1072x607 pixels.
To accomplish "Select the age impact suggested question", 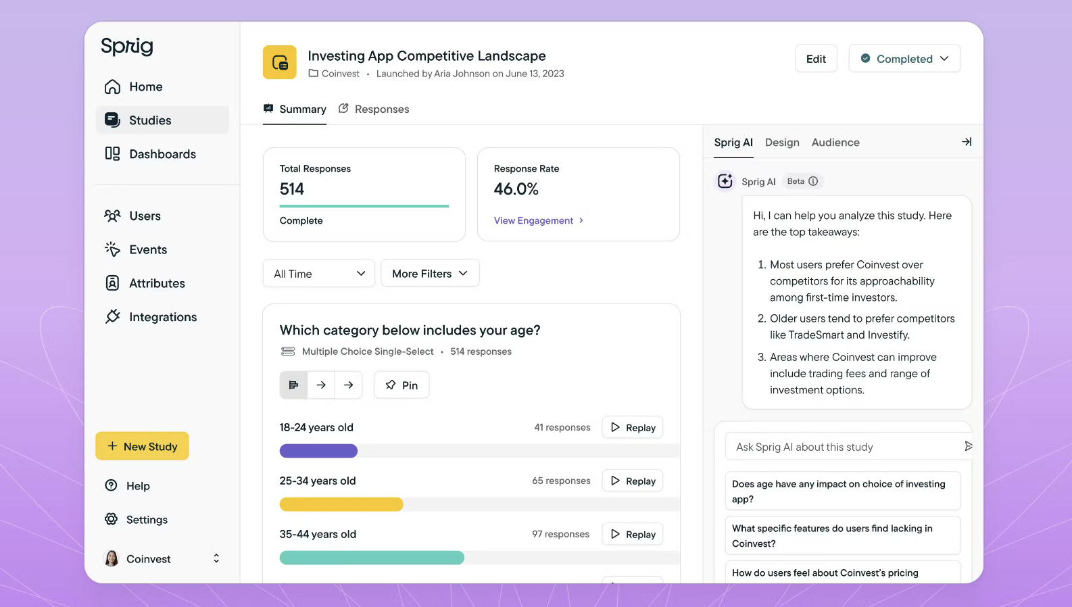I will pos(843,491).
